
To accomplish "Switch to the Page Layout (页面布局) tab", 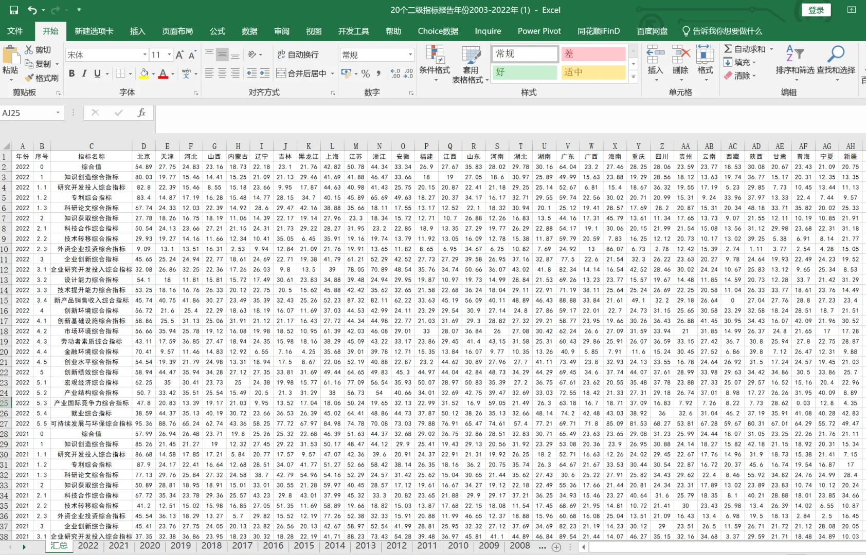I will (177, 31).
